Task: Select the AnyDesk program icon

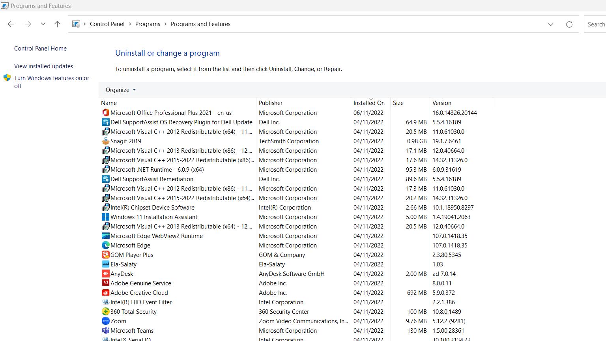Action: (x=105, y=274)
